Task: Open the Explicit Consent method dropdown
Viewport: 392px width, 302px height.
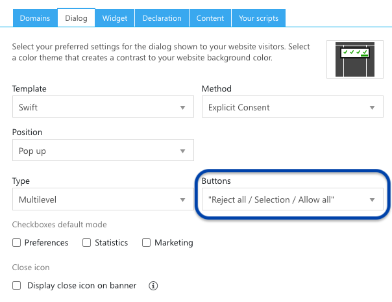Action: pyautogui.click(x=293, y=107)
